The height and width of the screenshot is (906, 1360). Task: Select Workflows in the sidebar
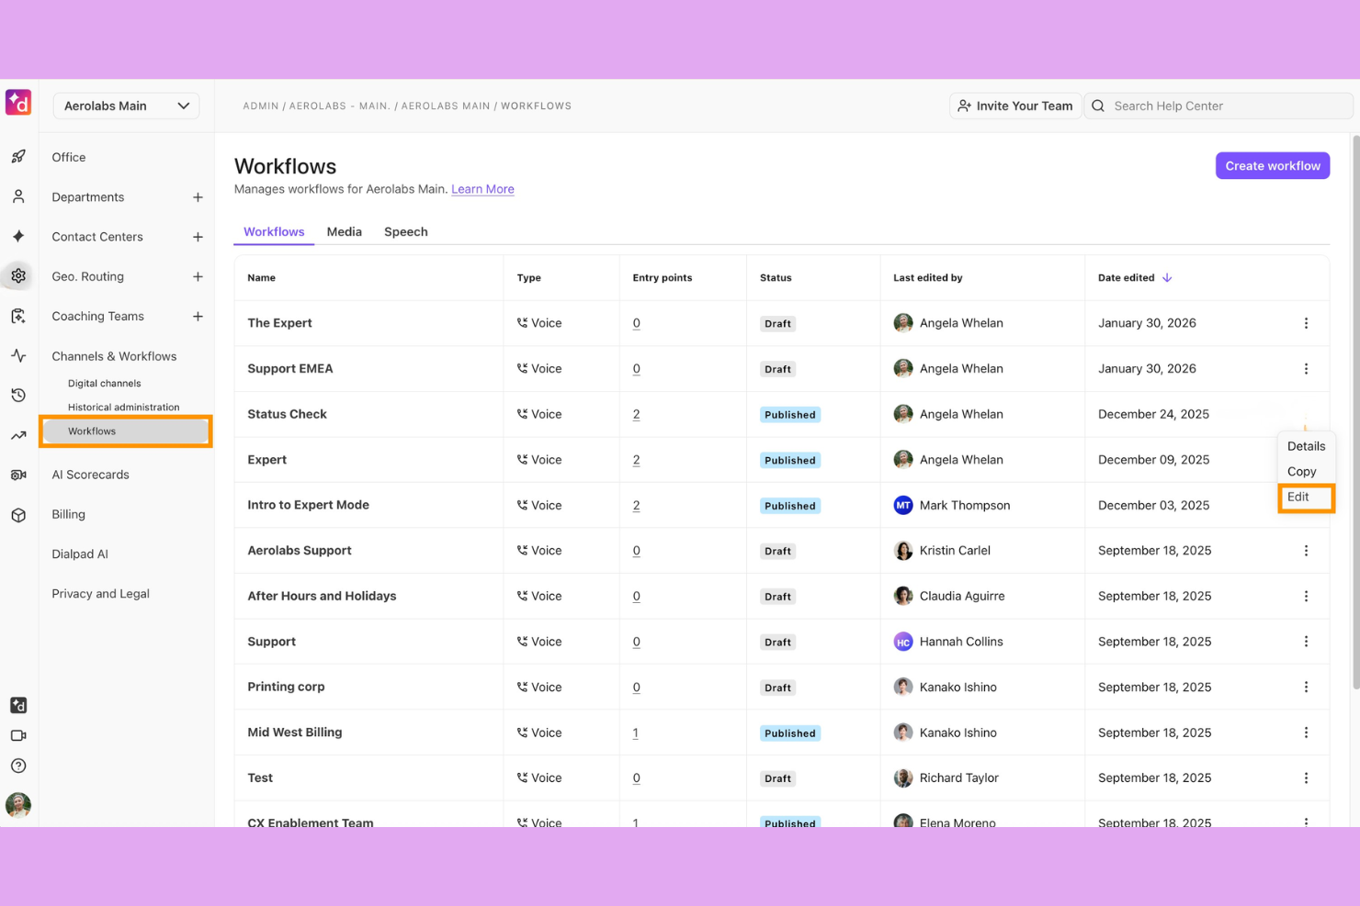tap(126, 431)
